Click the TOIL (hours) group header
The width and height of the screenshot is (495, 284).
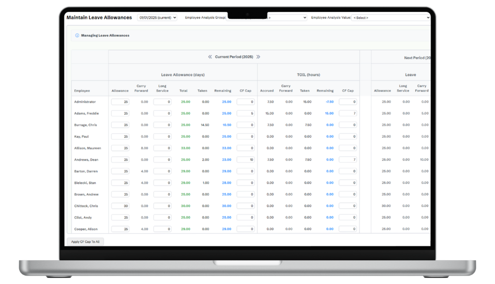(x=308, y=75)
